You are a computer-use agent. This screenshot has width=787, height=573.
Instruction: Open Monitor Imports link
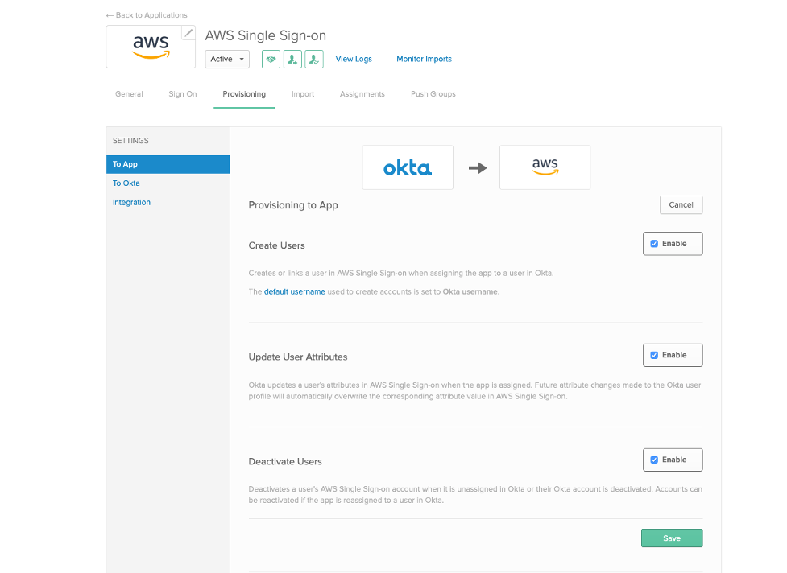coord(425,60)
